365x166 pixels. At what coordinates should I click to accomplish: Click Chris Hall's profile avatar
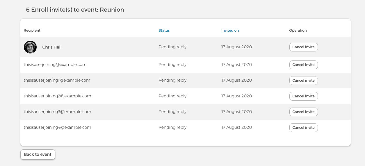click(x=30, y=47)
